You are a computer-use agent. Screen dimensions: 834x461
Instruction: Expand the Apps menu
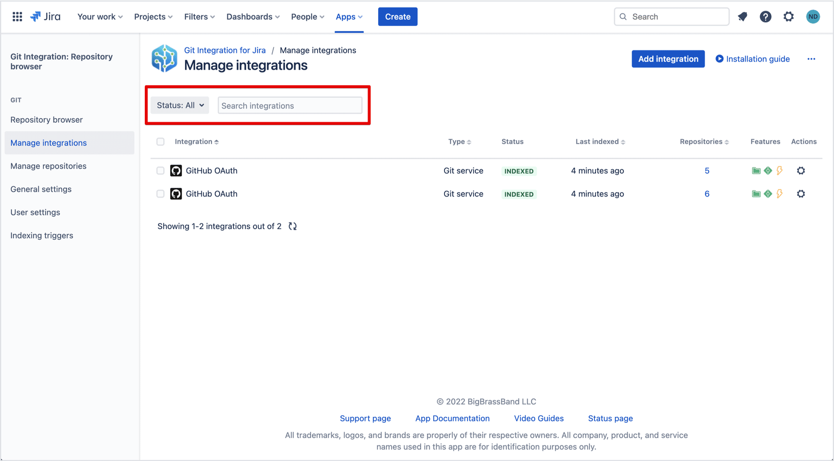click(x=349, y=17)
